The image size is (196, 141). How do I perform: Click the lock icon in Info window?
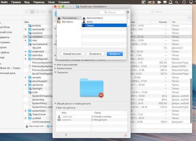pos(126,135)
